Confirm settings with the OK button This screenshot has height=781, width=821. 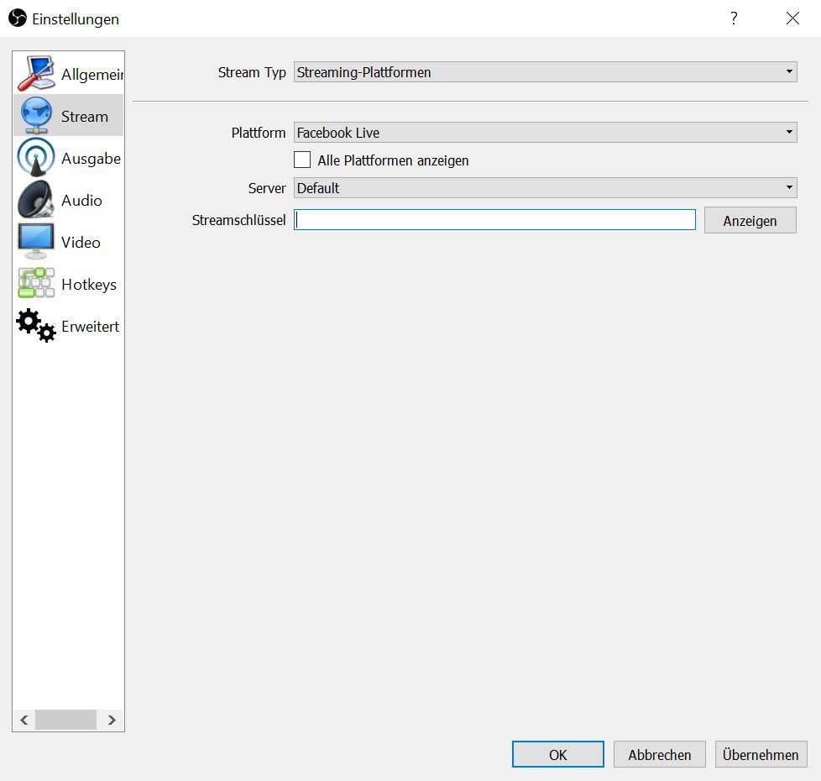coord(557,754)
